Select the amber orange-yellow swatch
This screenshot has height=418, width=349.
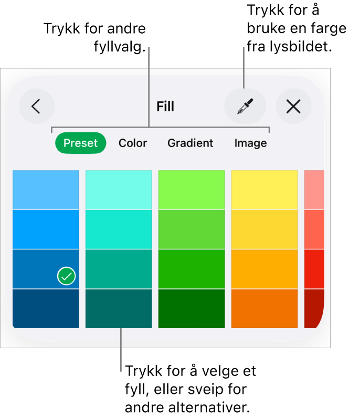point(265,269)
